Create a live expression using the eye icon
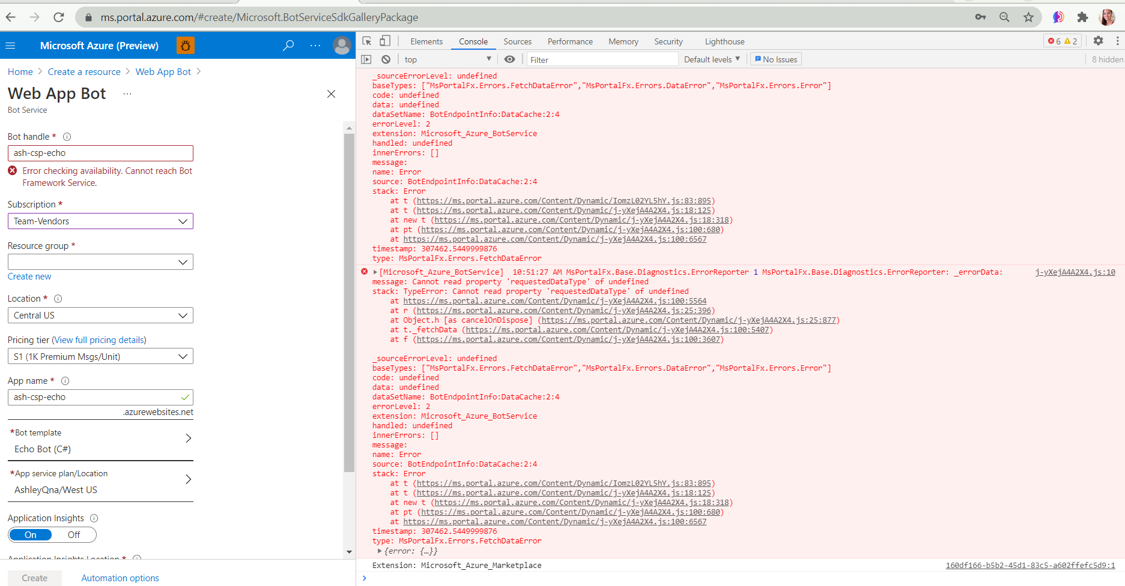The height and width of the screenshot is (586, 1125). click(x=510, y=59)
